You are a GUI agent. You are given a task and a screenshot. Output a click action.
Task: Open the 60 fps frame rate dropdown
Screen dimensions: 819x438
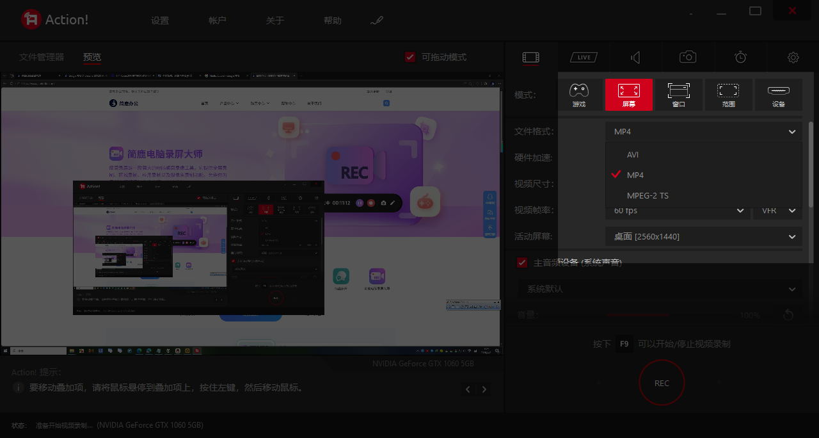pos(677,211)
